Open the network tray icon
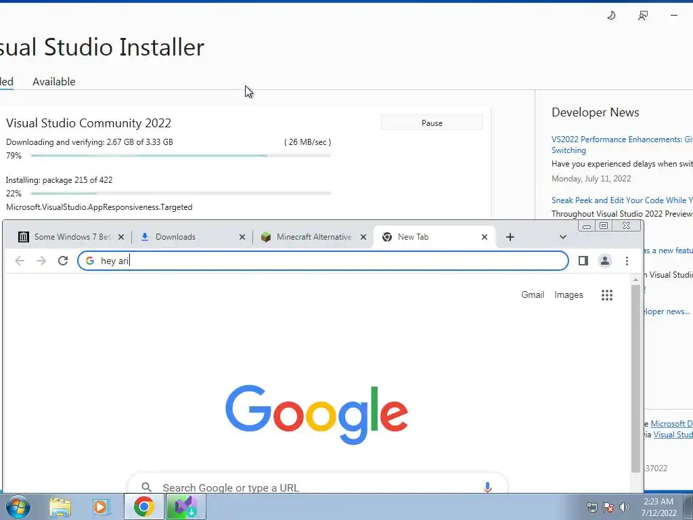Viewport: 693px width, 520px height. point(591,507)
